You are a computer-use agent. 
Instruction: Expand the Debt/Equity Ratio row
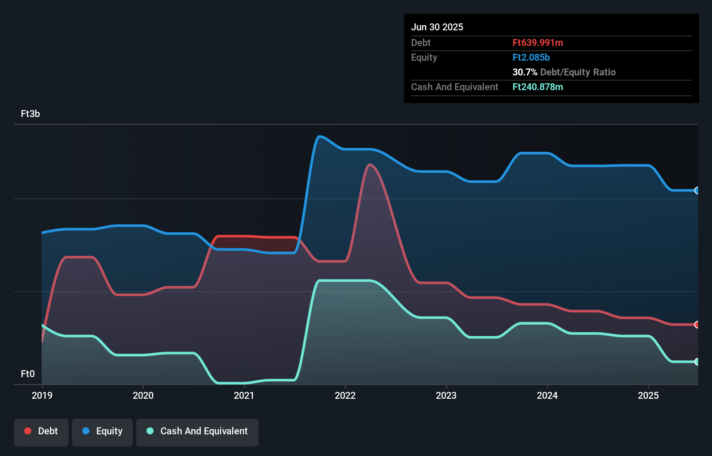[x=565, y=72]
